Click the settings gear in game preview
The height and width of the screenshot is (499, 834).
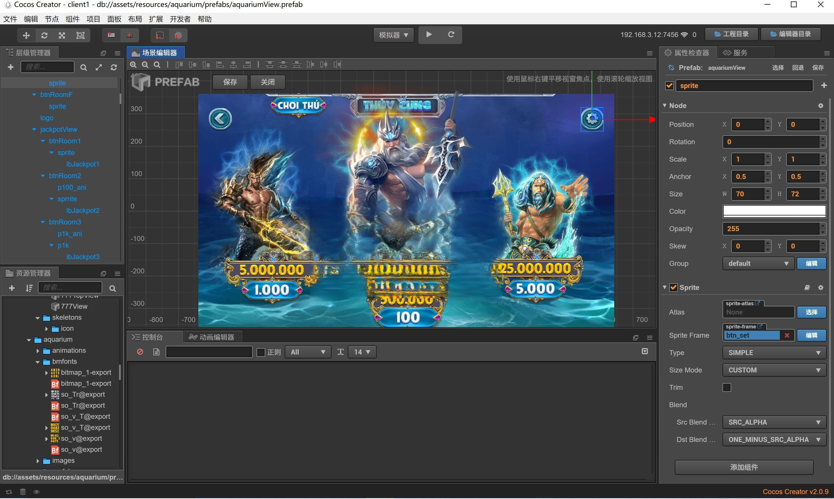592,119
